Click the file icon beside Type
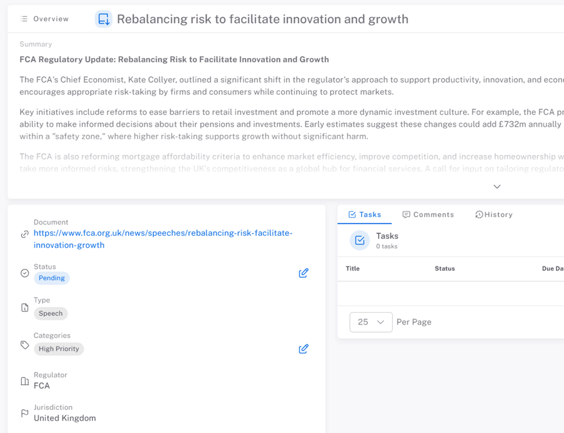 tap(25, 308)
